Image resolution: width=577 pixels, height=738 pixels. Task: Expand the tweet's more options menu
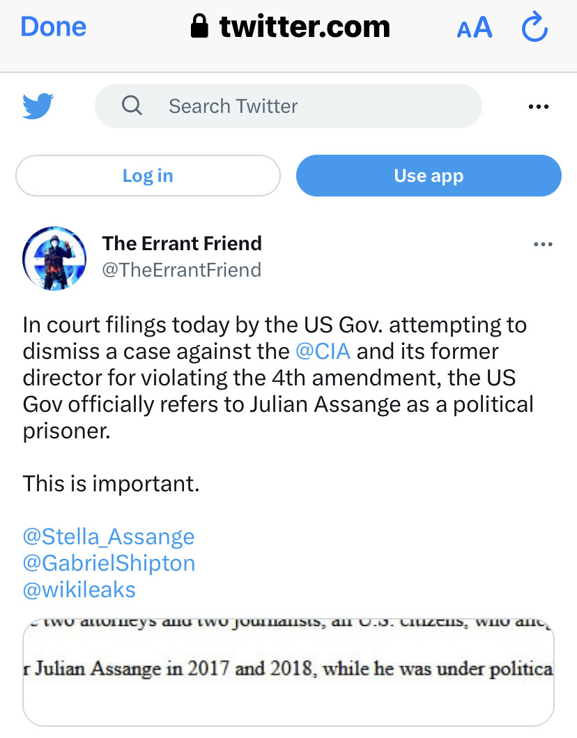click(542, 245)
